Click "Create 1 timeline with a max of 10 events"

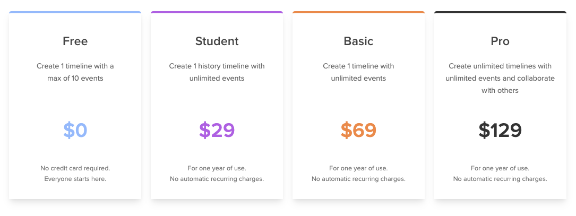click(75, 72)
